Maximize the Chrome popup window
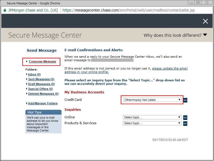Screen dimensions: 214x161 198,3
